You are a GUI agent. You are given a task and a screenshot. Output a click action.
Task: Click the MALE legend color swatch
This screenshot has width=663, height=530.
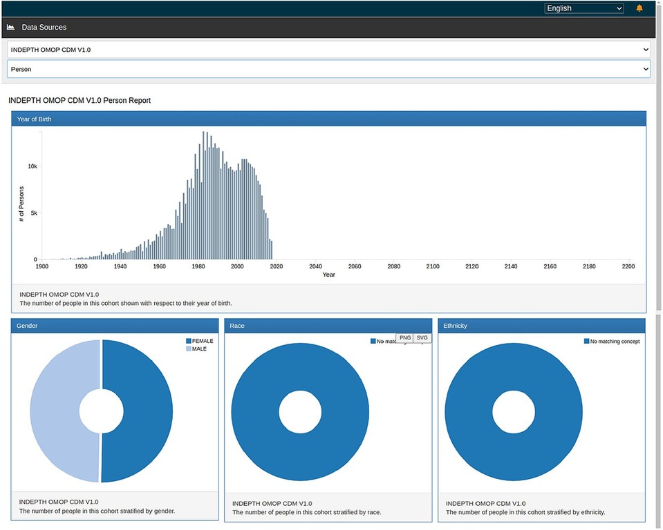[x=189, y=349]
